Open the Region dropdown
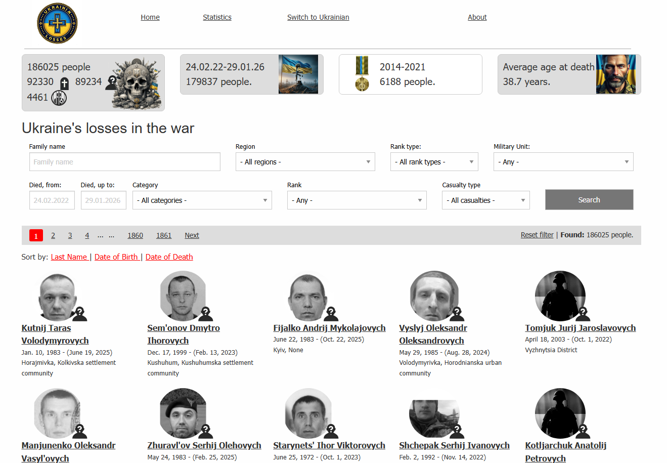Viewport: 667px width, 463px height. click(x=305, y=162)
